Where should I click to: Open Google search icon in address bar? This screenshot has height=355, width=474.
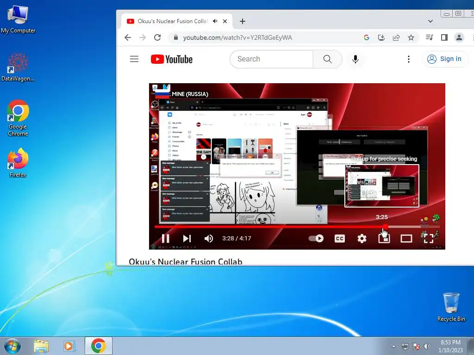pyautogui.click(x=367, y=37)
